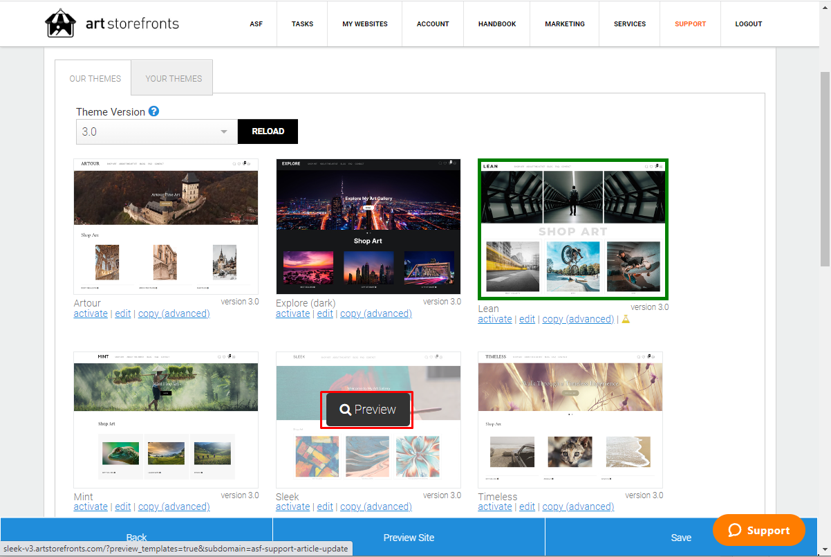Open MY WEBSITES in top navigation
Viewport: 831px width, 557px height.
point(365,24)
